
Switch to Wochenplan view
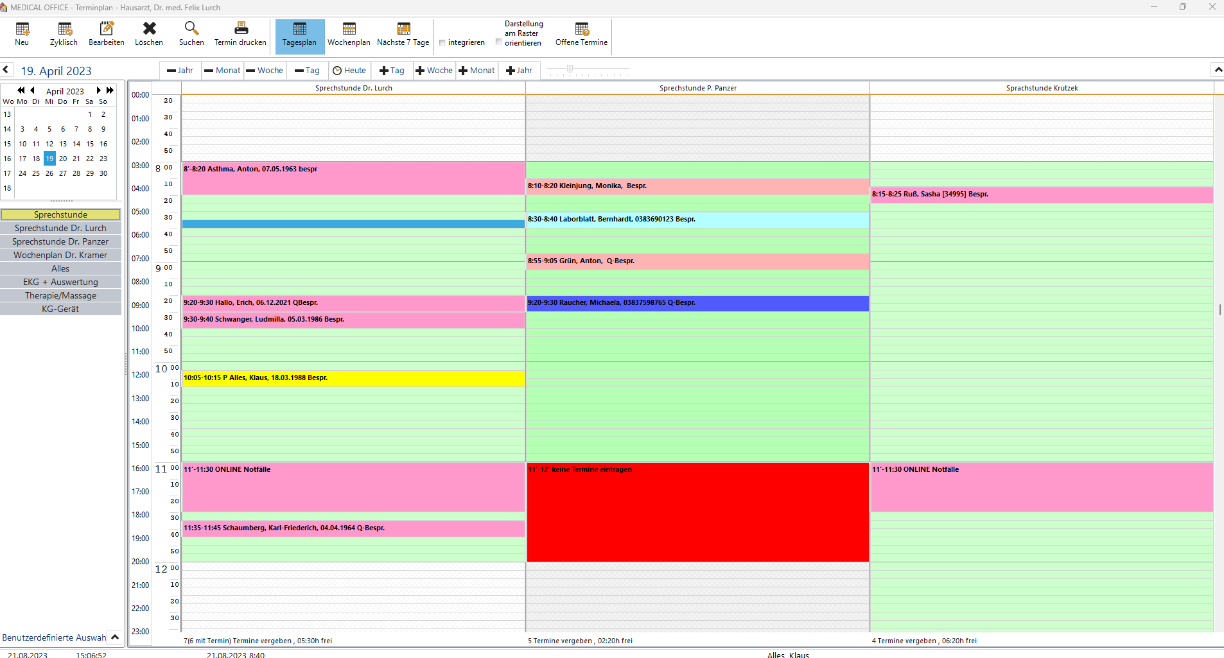click(349, 35)
